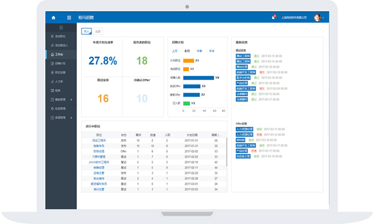The image size is (375, 224).
Task: Open 人才库 in the sidebar
Action: 57,82
